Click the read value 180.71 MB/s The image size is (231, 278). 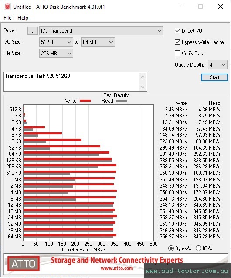207,173
